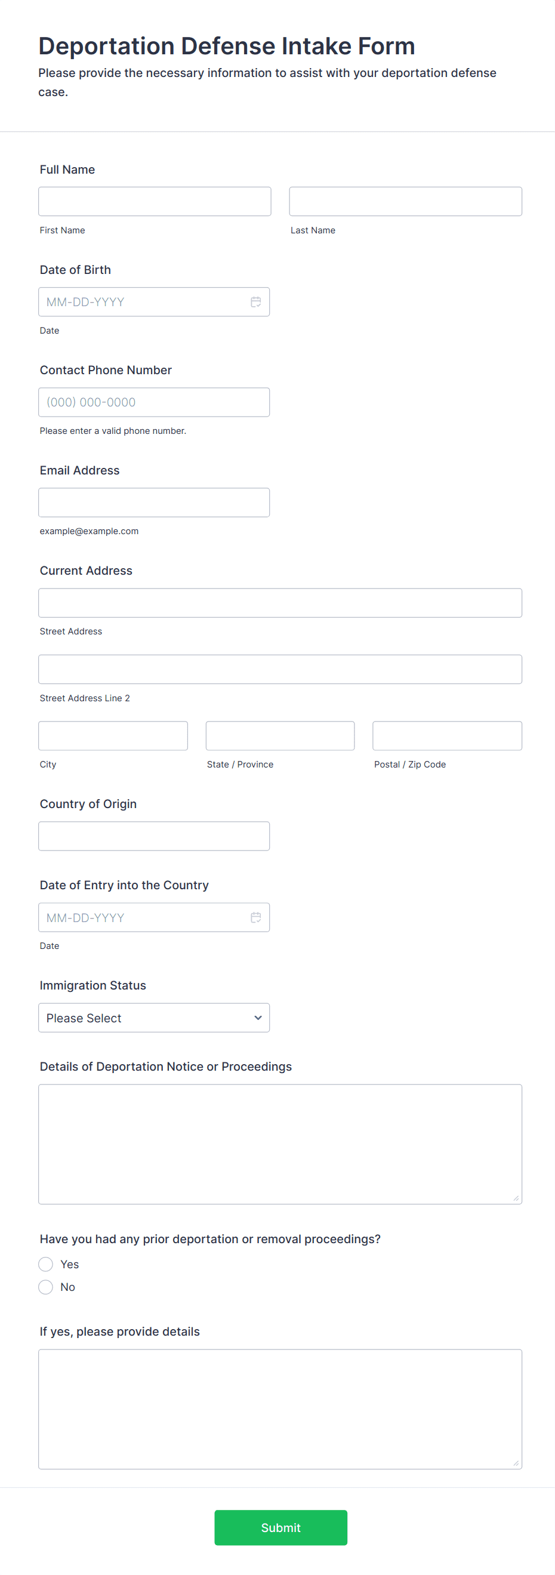Focus the First Name field
The image size is (555, 1575).
(155, 202)
